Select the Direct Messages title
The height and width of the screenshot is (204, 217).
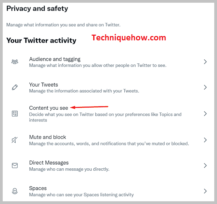tap(49, 163)
